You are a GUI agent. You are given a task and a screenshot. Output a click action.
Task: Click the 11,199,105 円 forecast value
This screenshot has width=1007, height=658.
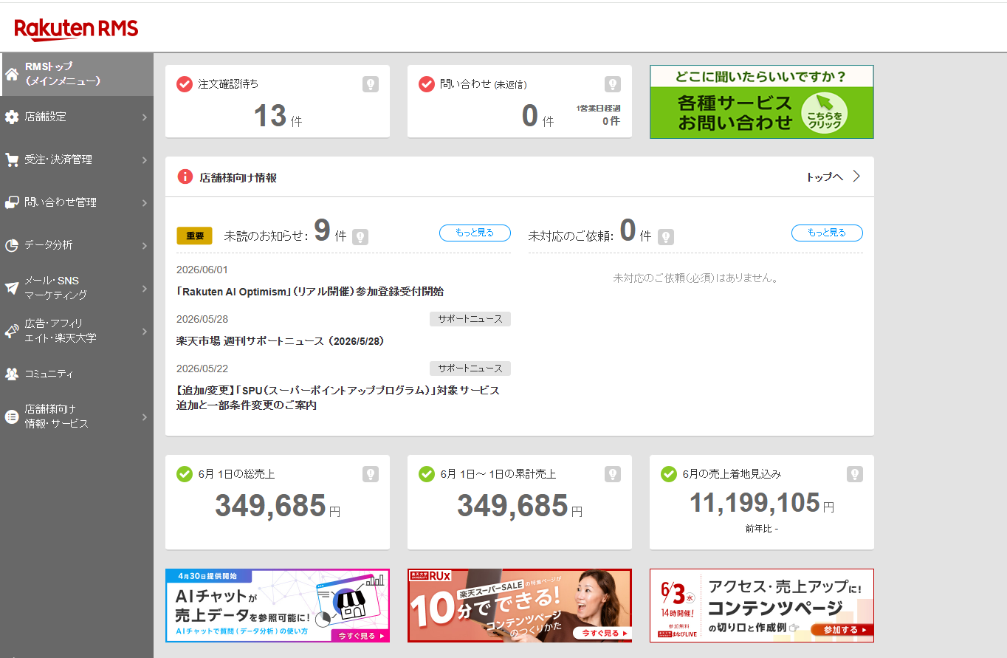pyautogui.click(x=762, y=504)
